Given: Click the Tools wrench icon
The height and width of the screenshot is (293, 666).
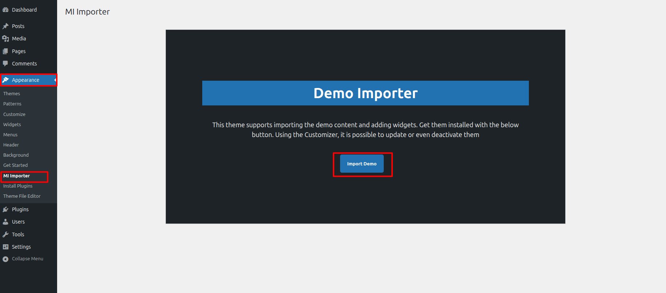Looking at the screenshot, I should pyautogui.click(x=5, y=234).
